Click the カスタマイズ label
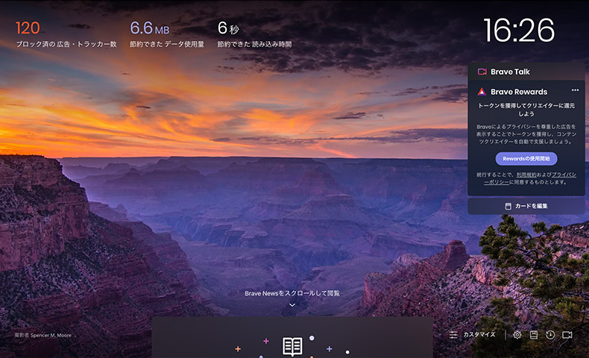This screenshot has height=358, width=589. pyautogui.click(x=479, y=335)
